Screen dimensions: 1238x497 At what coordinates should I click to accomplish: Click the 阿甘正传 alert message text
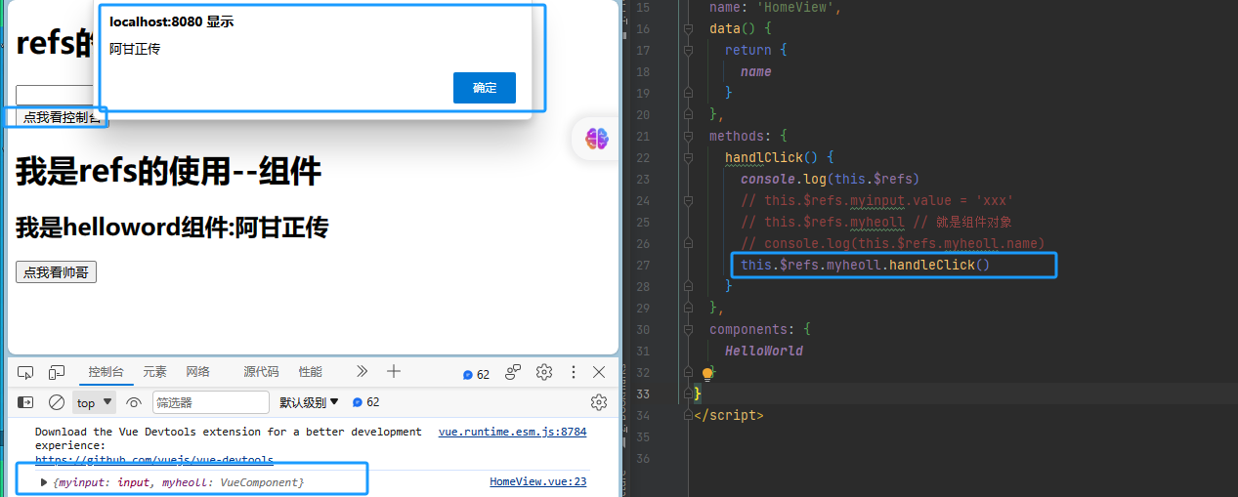point(135,48)
